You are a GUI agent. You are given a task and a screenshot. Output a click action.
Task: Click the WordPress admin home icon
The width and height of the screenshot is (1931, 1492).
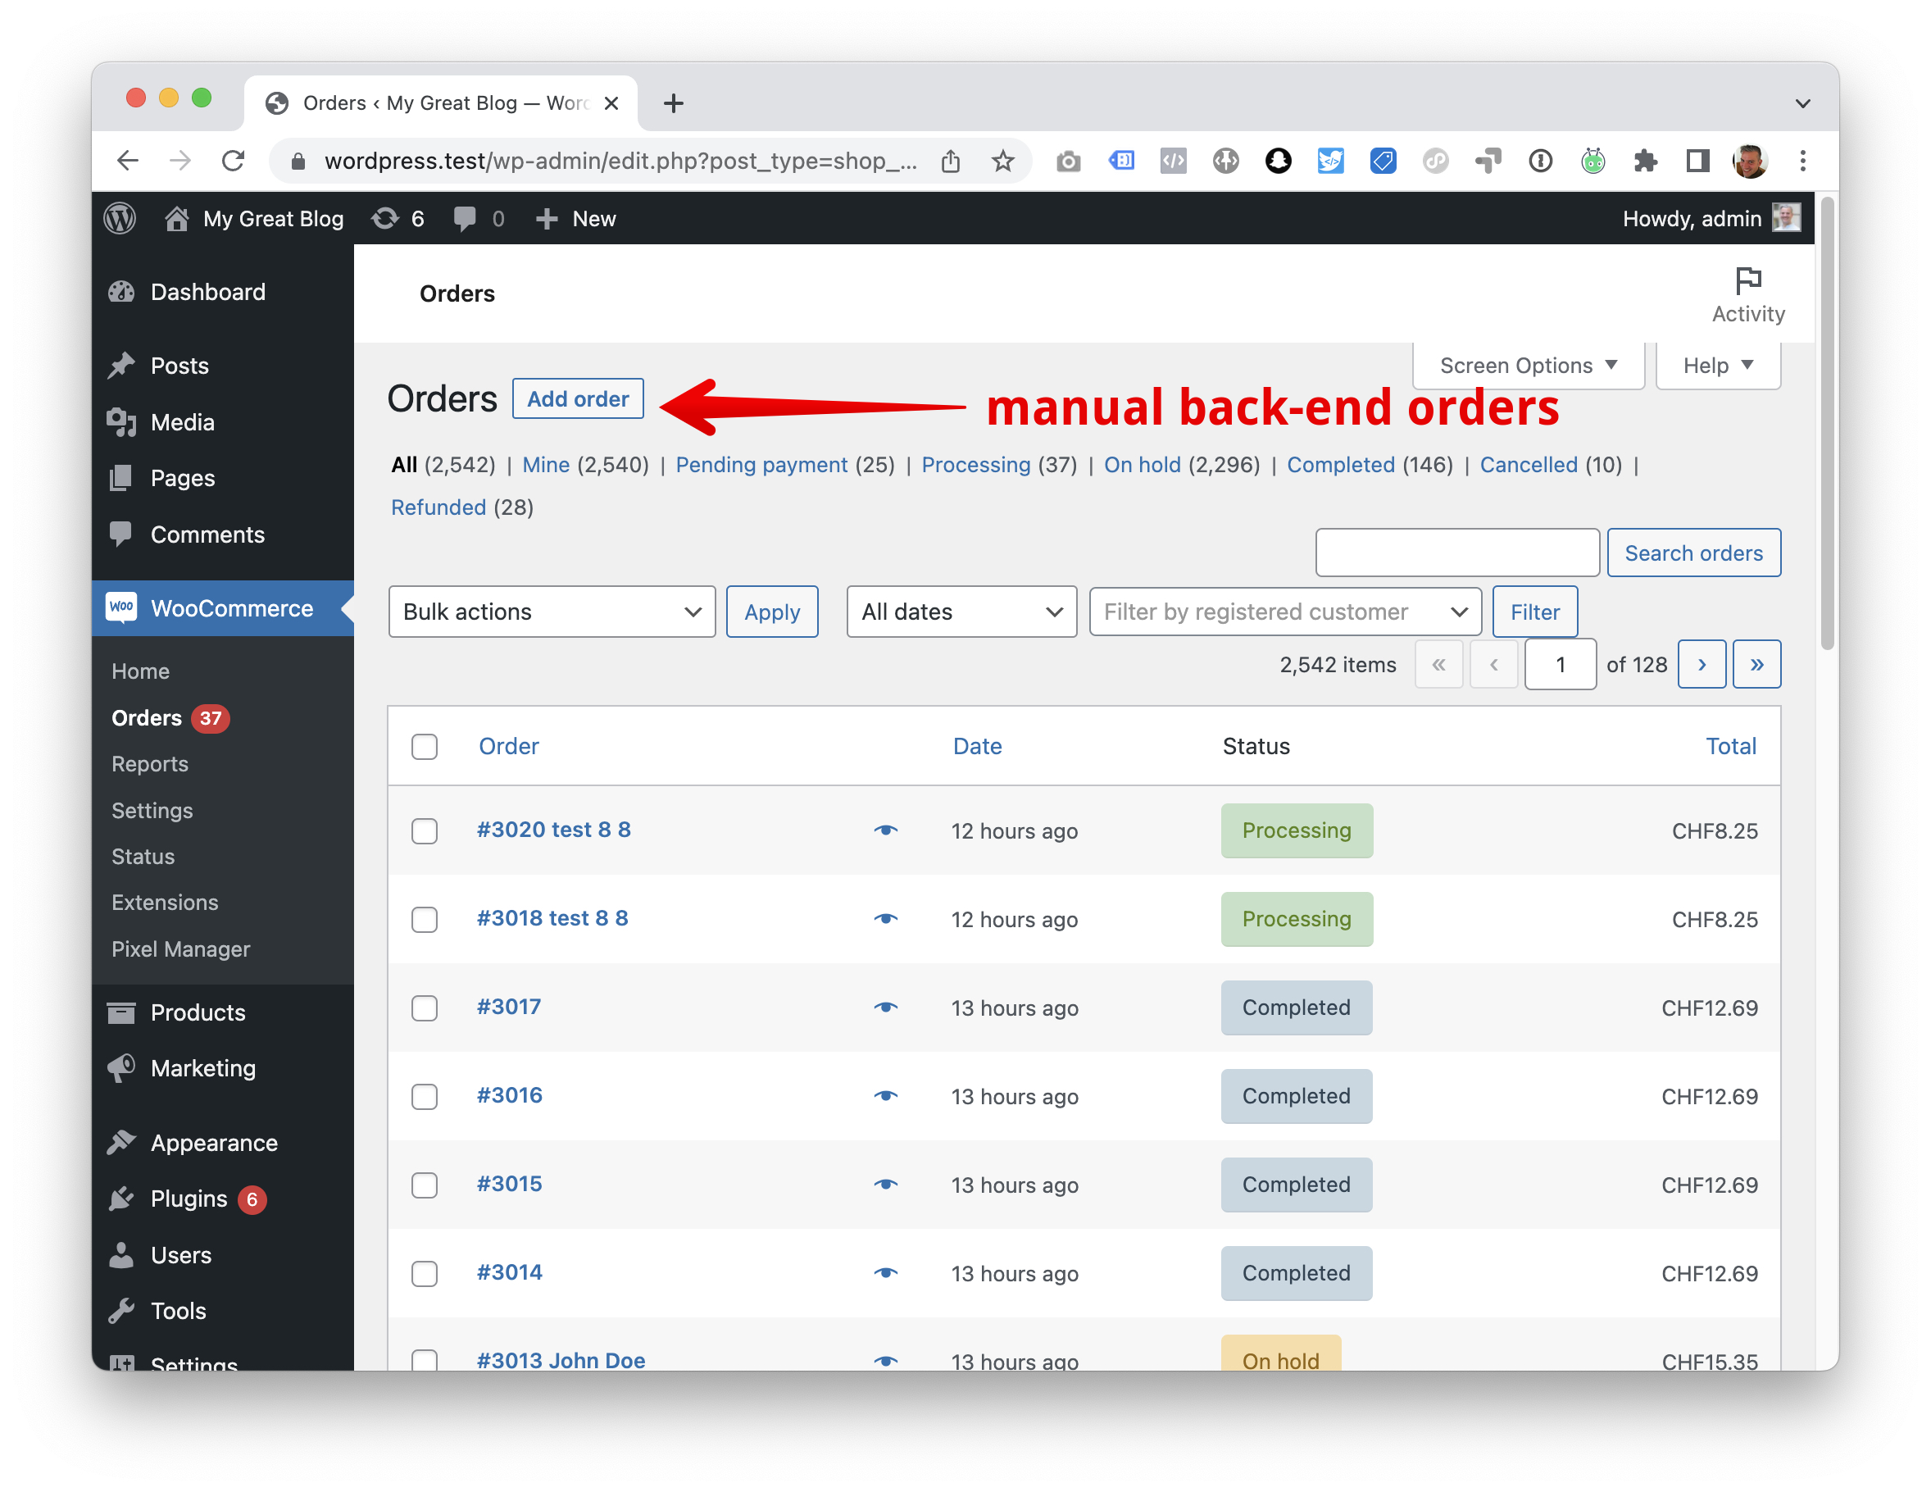175,220
